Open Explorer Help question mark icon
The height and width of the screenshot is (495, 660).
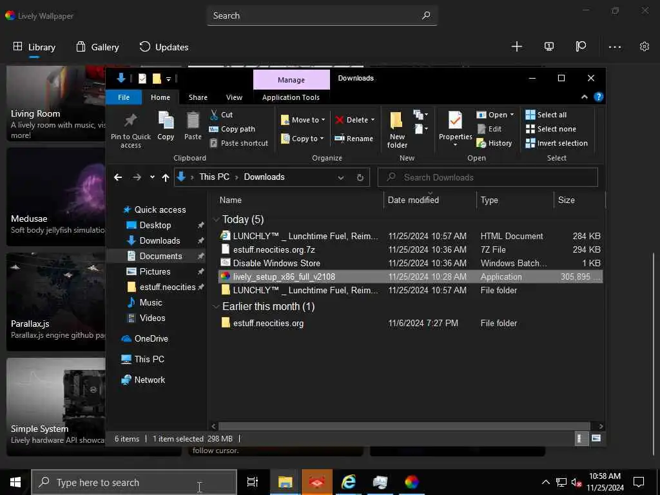pos(598,97)
